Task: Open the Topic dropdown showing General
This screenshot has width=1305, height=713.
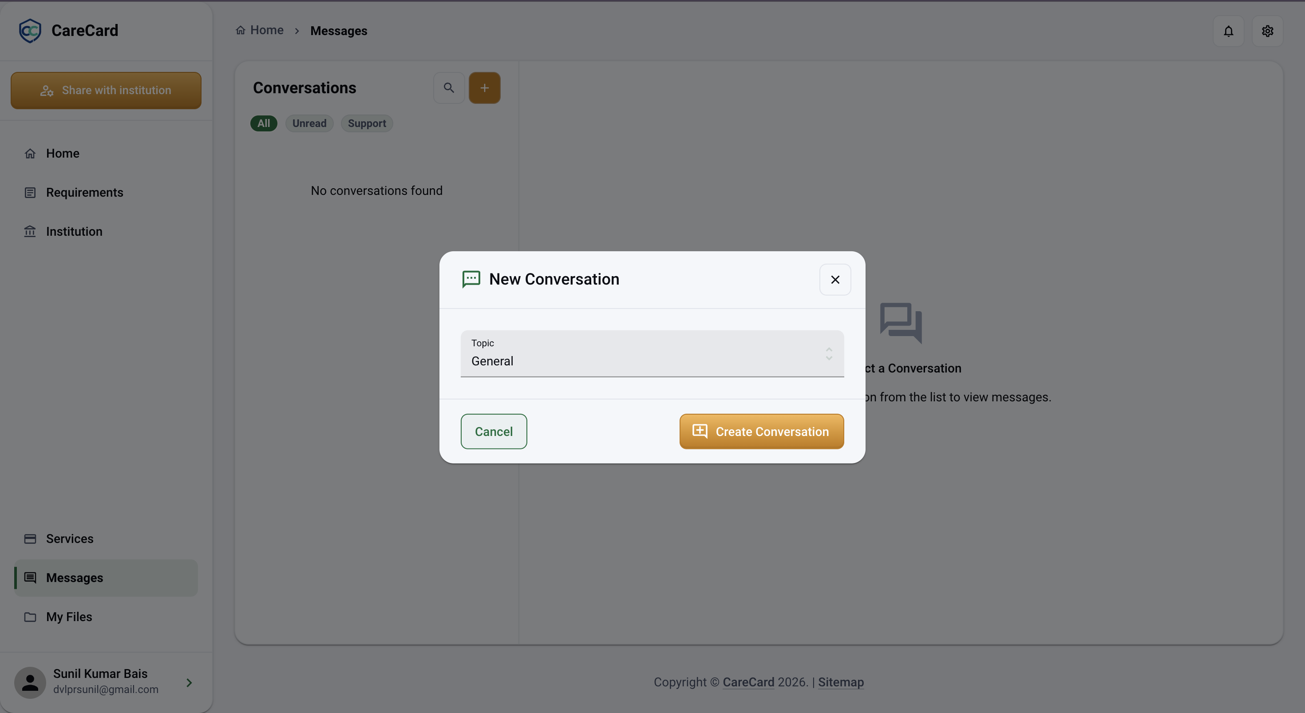Action: click(x=652, y=354)
